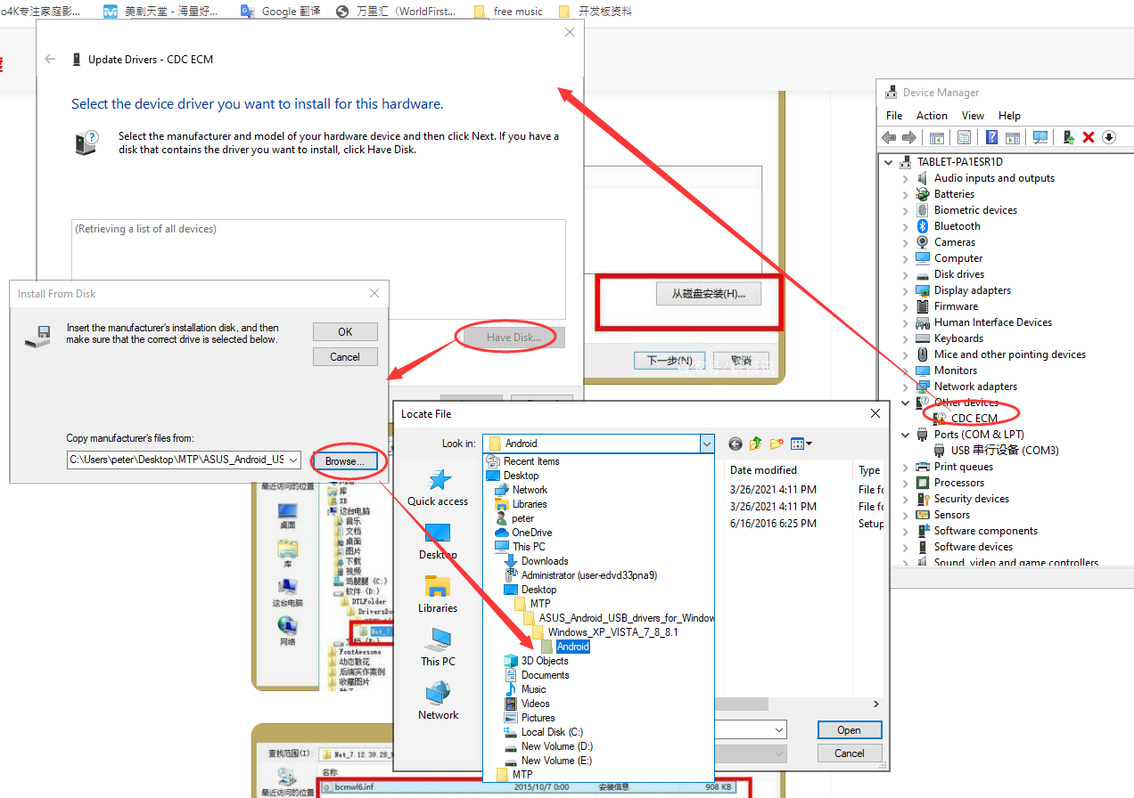The width and height of the screenshot is (1134, 798).
Task: Click Create New Folder icon
Action: coord(777,444)
